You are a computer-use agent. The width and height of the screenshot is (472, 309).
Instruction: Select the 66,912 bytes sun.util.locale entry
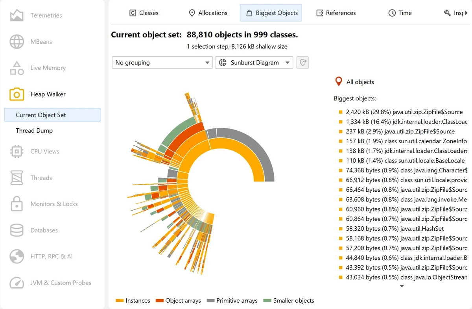403,180
